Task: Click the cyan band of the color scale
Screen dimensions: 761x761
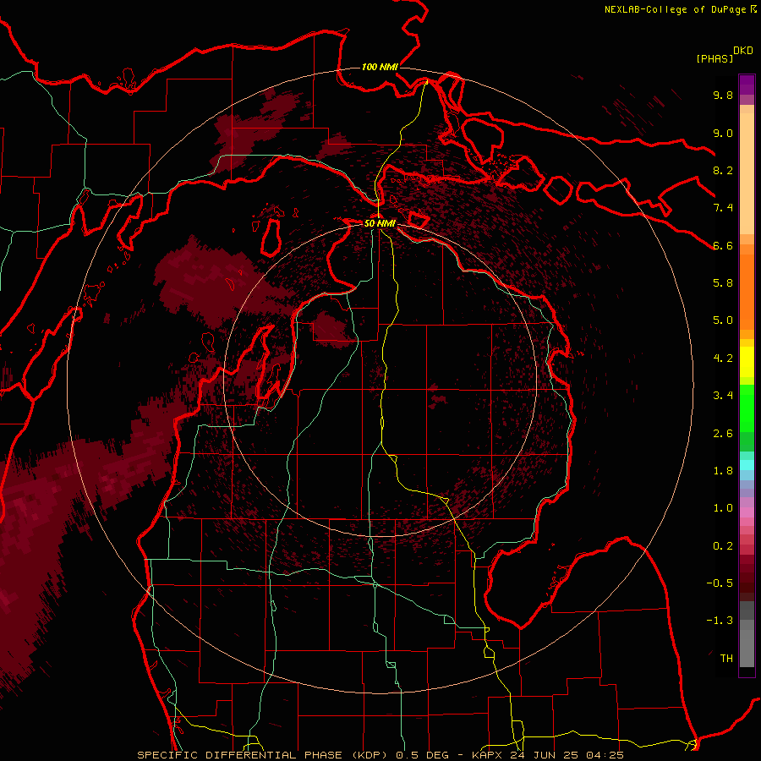Action: pyautogui.click(x=747, y=465)
